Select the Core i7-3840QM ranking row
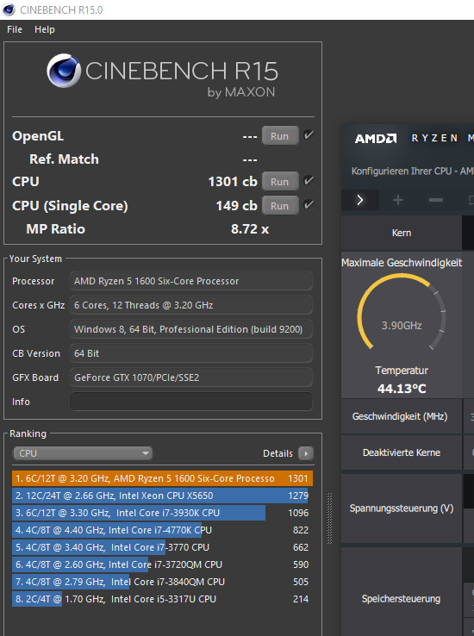Viewport: 474px width, 636px height. click(163, 582)
